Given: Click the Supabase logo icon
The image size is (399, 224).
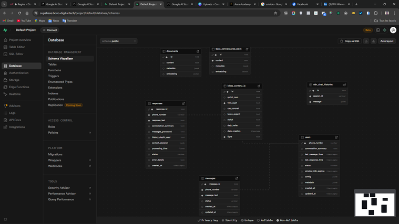Looking at the screenshot, I should (x=5, y=30).
